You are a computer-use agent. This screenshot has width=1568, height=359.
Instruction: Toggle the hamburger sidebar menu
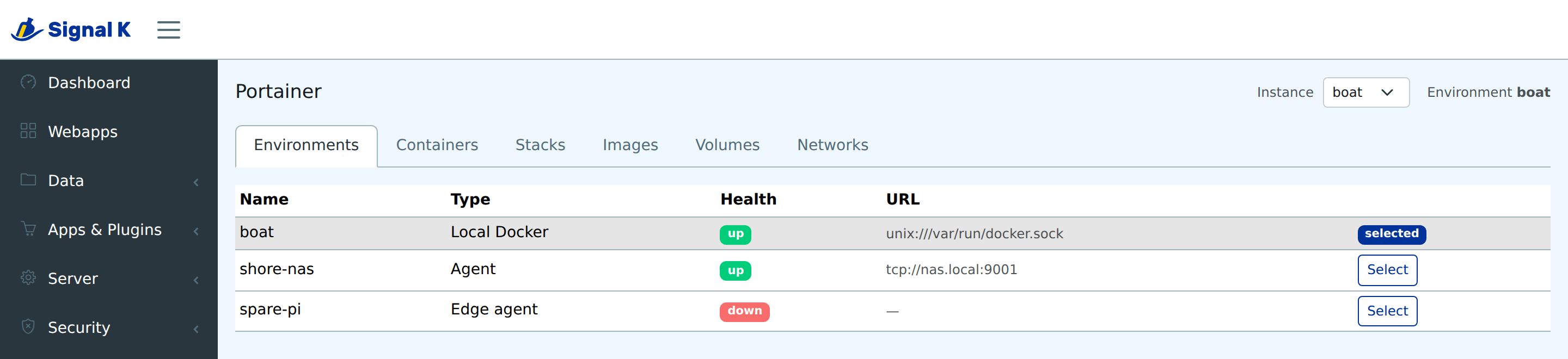169,30
